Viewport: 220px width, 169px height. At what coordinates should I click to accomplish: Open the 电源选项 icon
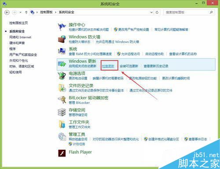62,75
